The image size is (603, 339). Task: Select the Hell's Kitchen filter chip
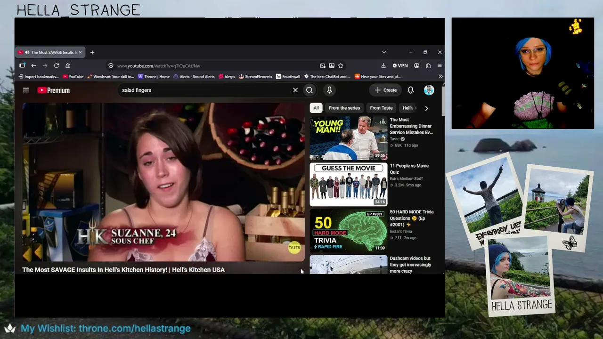(x=408, y=108)
